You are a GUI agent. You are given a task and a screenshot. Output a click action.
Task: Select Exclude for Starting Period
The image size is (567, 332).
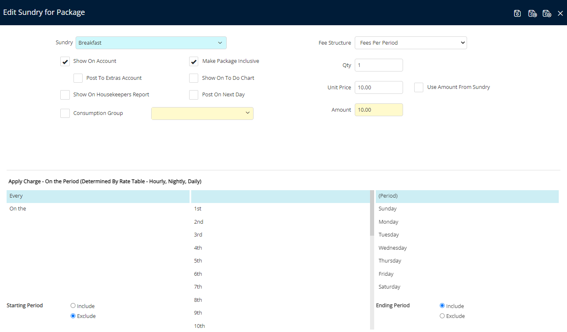point(73,316)
